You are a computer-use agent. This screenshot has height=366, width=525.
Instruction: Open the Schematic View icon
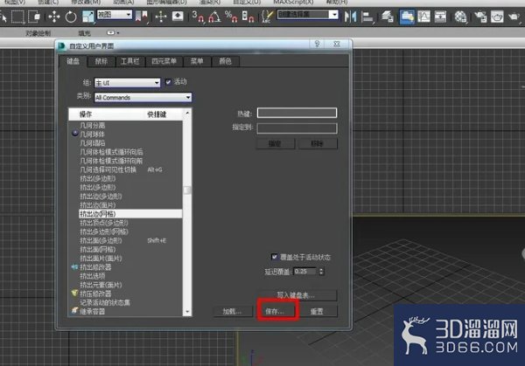[440, 16]
